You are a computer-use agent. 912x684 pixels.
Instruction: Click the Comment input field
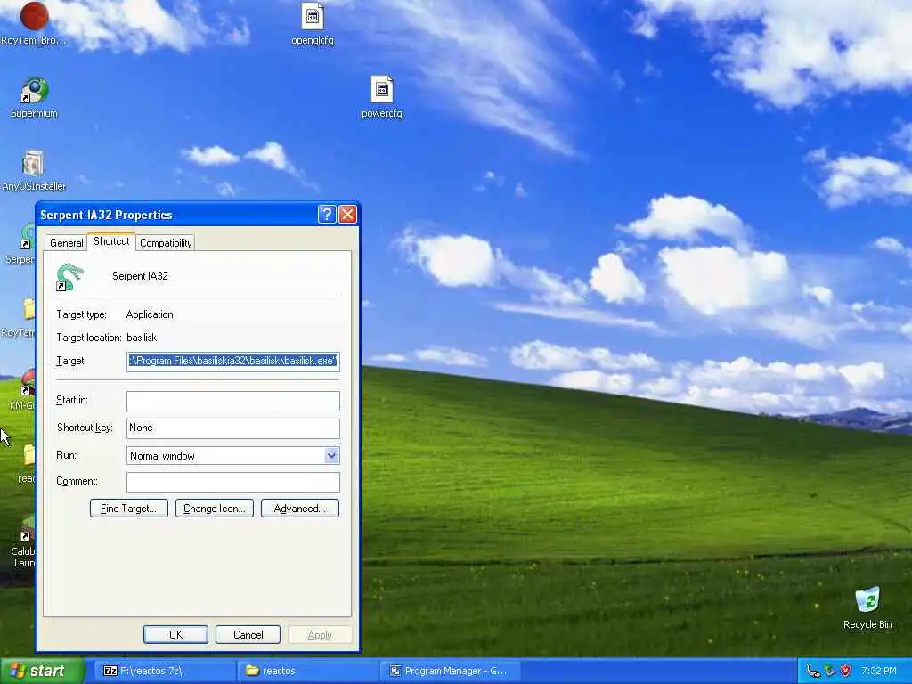click(x=232, y=482)
